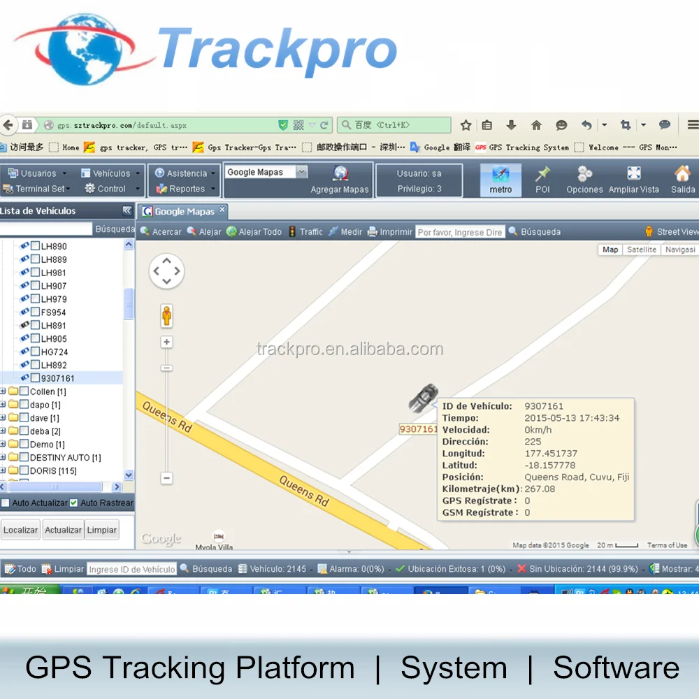The width and height of the screenshot is (699, 699).
Task: Open the Google Mapas dropdown
Action: [302, 172]
